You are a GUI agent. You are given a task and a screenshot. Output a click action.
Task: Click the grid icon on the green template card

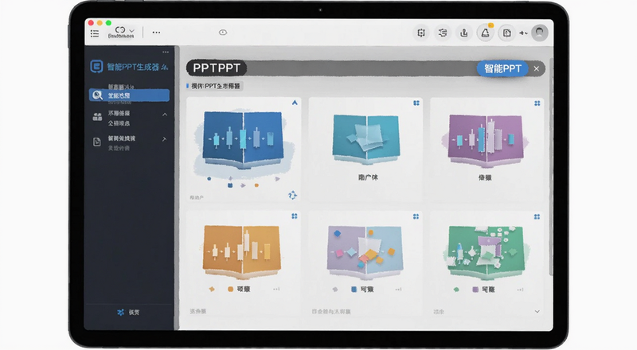537,217
